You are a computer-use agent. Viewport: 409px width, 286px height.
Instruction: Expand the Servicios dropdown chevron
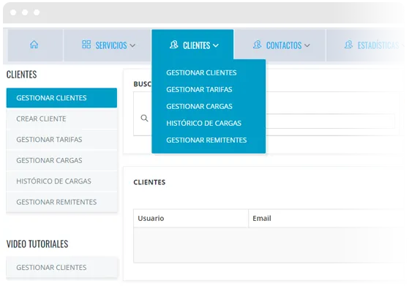click(x=132, y=45)
